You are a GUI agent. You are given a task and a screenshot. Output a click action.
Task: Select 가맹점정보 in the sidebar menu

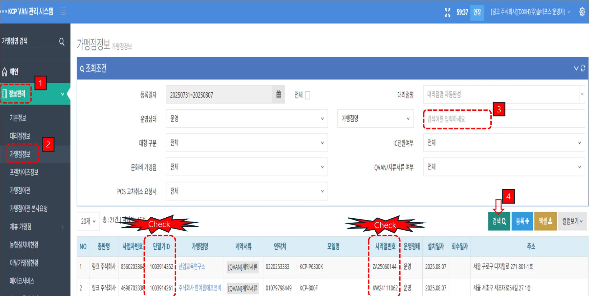click(x=20, y=154)
